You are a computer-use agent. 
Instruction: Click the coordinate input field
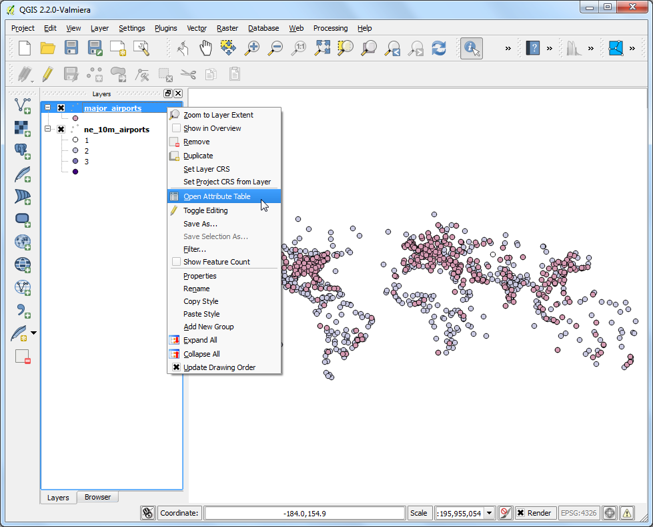(304, 513)
